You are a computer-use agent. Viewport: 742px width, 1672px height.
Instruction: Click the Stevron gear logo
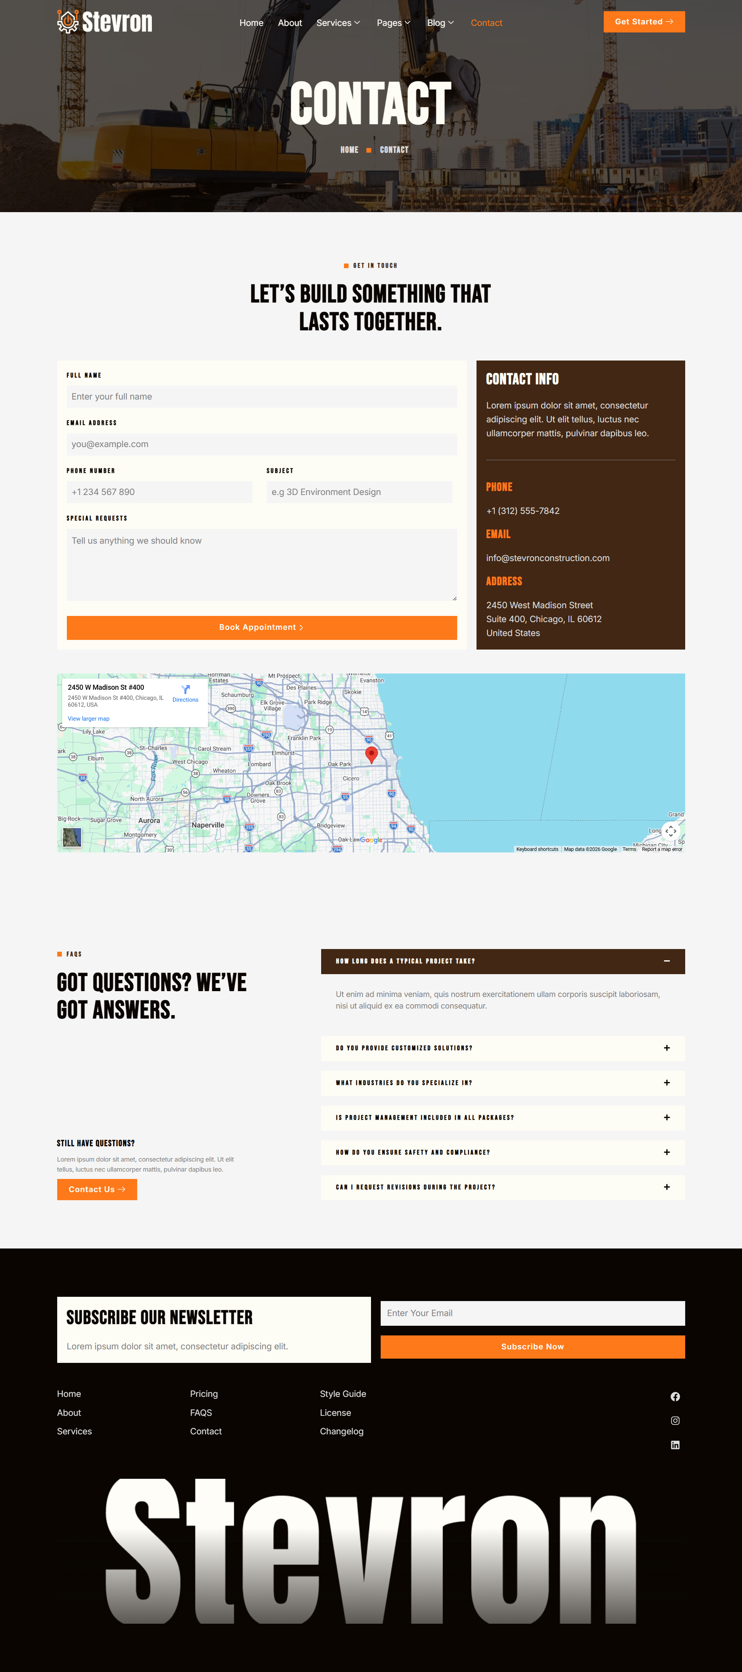[68, 22]
